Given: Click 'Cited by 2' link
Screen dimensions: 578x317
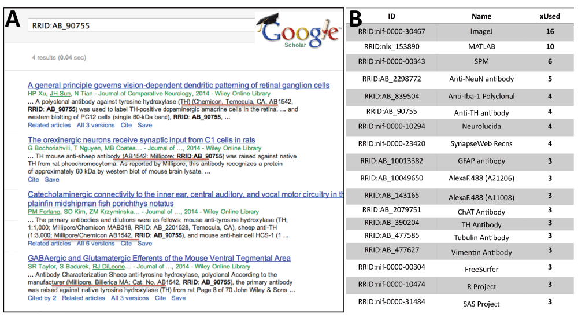Looking at the screenshot, I should [42, 298].
